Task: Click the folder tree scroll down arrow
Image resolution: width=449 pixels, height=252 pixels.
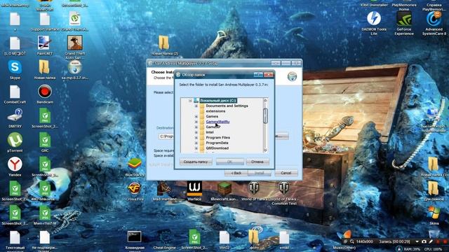Action: (x=265, y=150)
